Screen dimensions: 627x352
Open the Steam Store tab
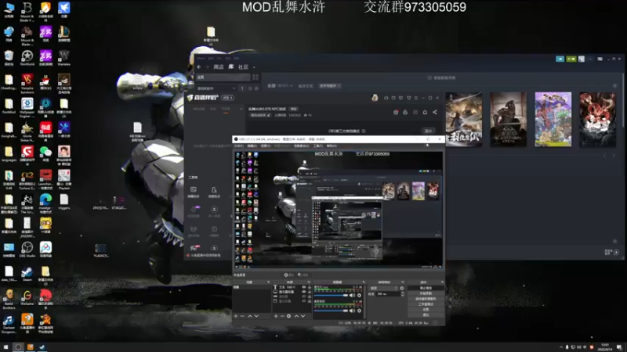click(219, 67)
